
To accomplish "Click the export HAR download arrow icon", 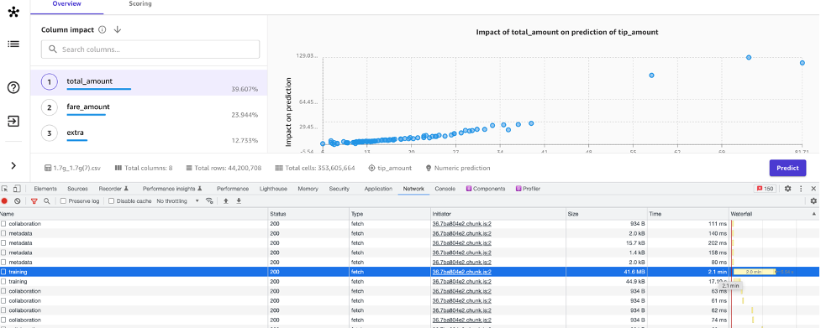I will pos(239,200).
